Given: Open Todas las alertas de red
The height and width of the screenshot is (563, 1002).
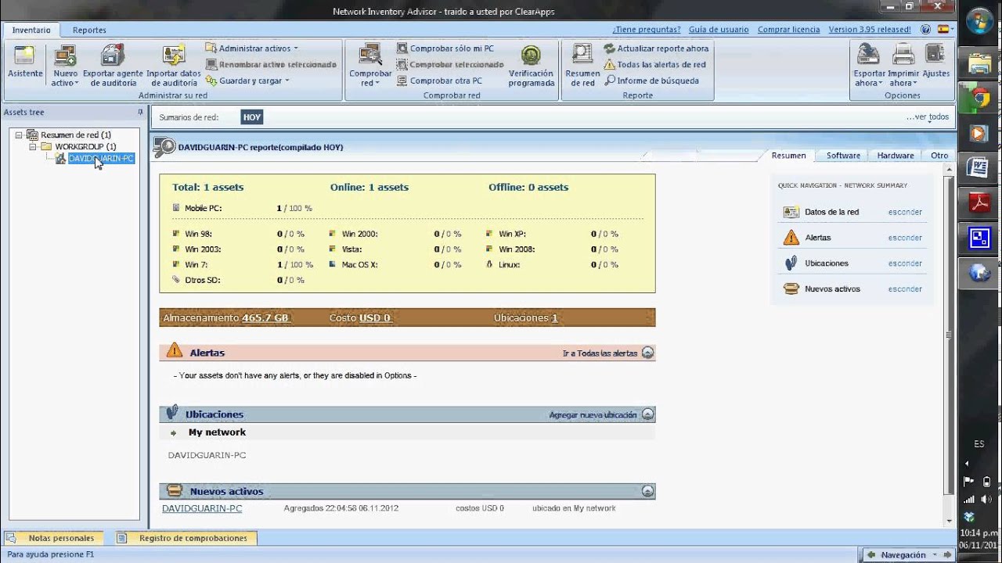Looking at the screenshot, I should [655, 65].
